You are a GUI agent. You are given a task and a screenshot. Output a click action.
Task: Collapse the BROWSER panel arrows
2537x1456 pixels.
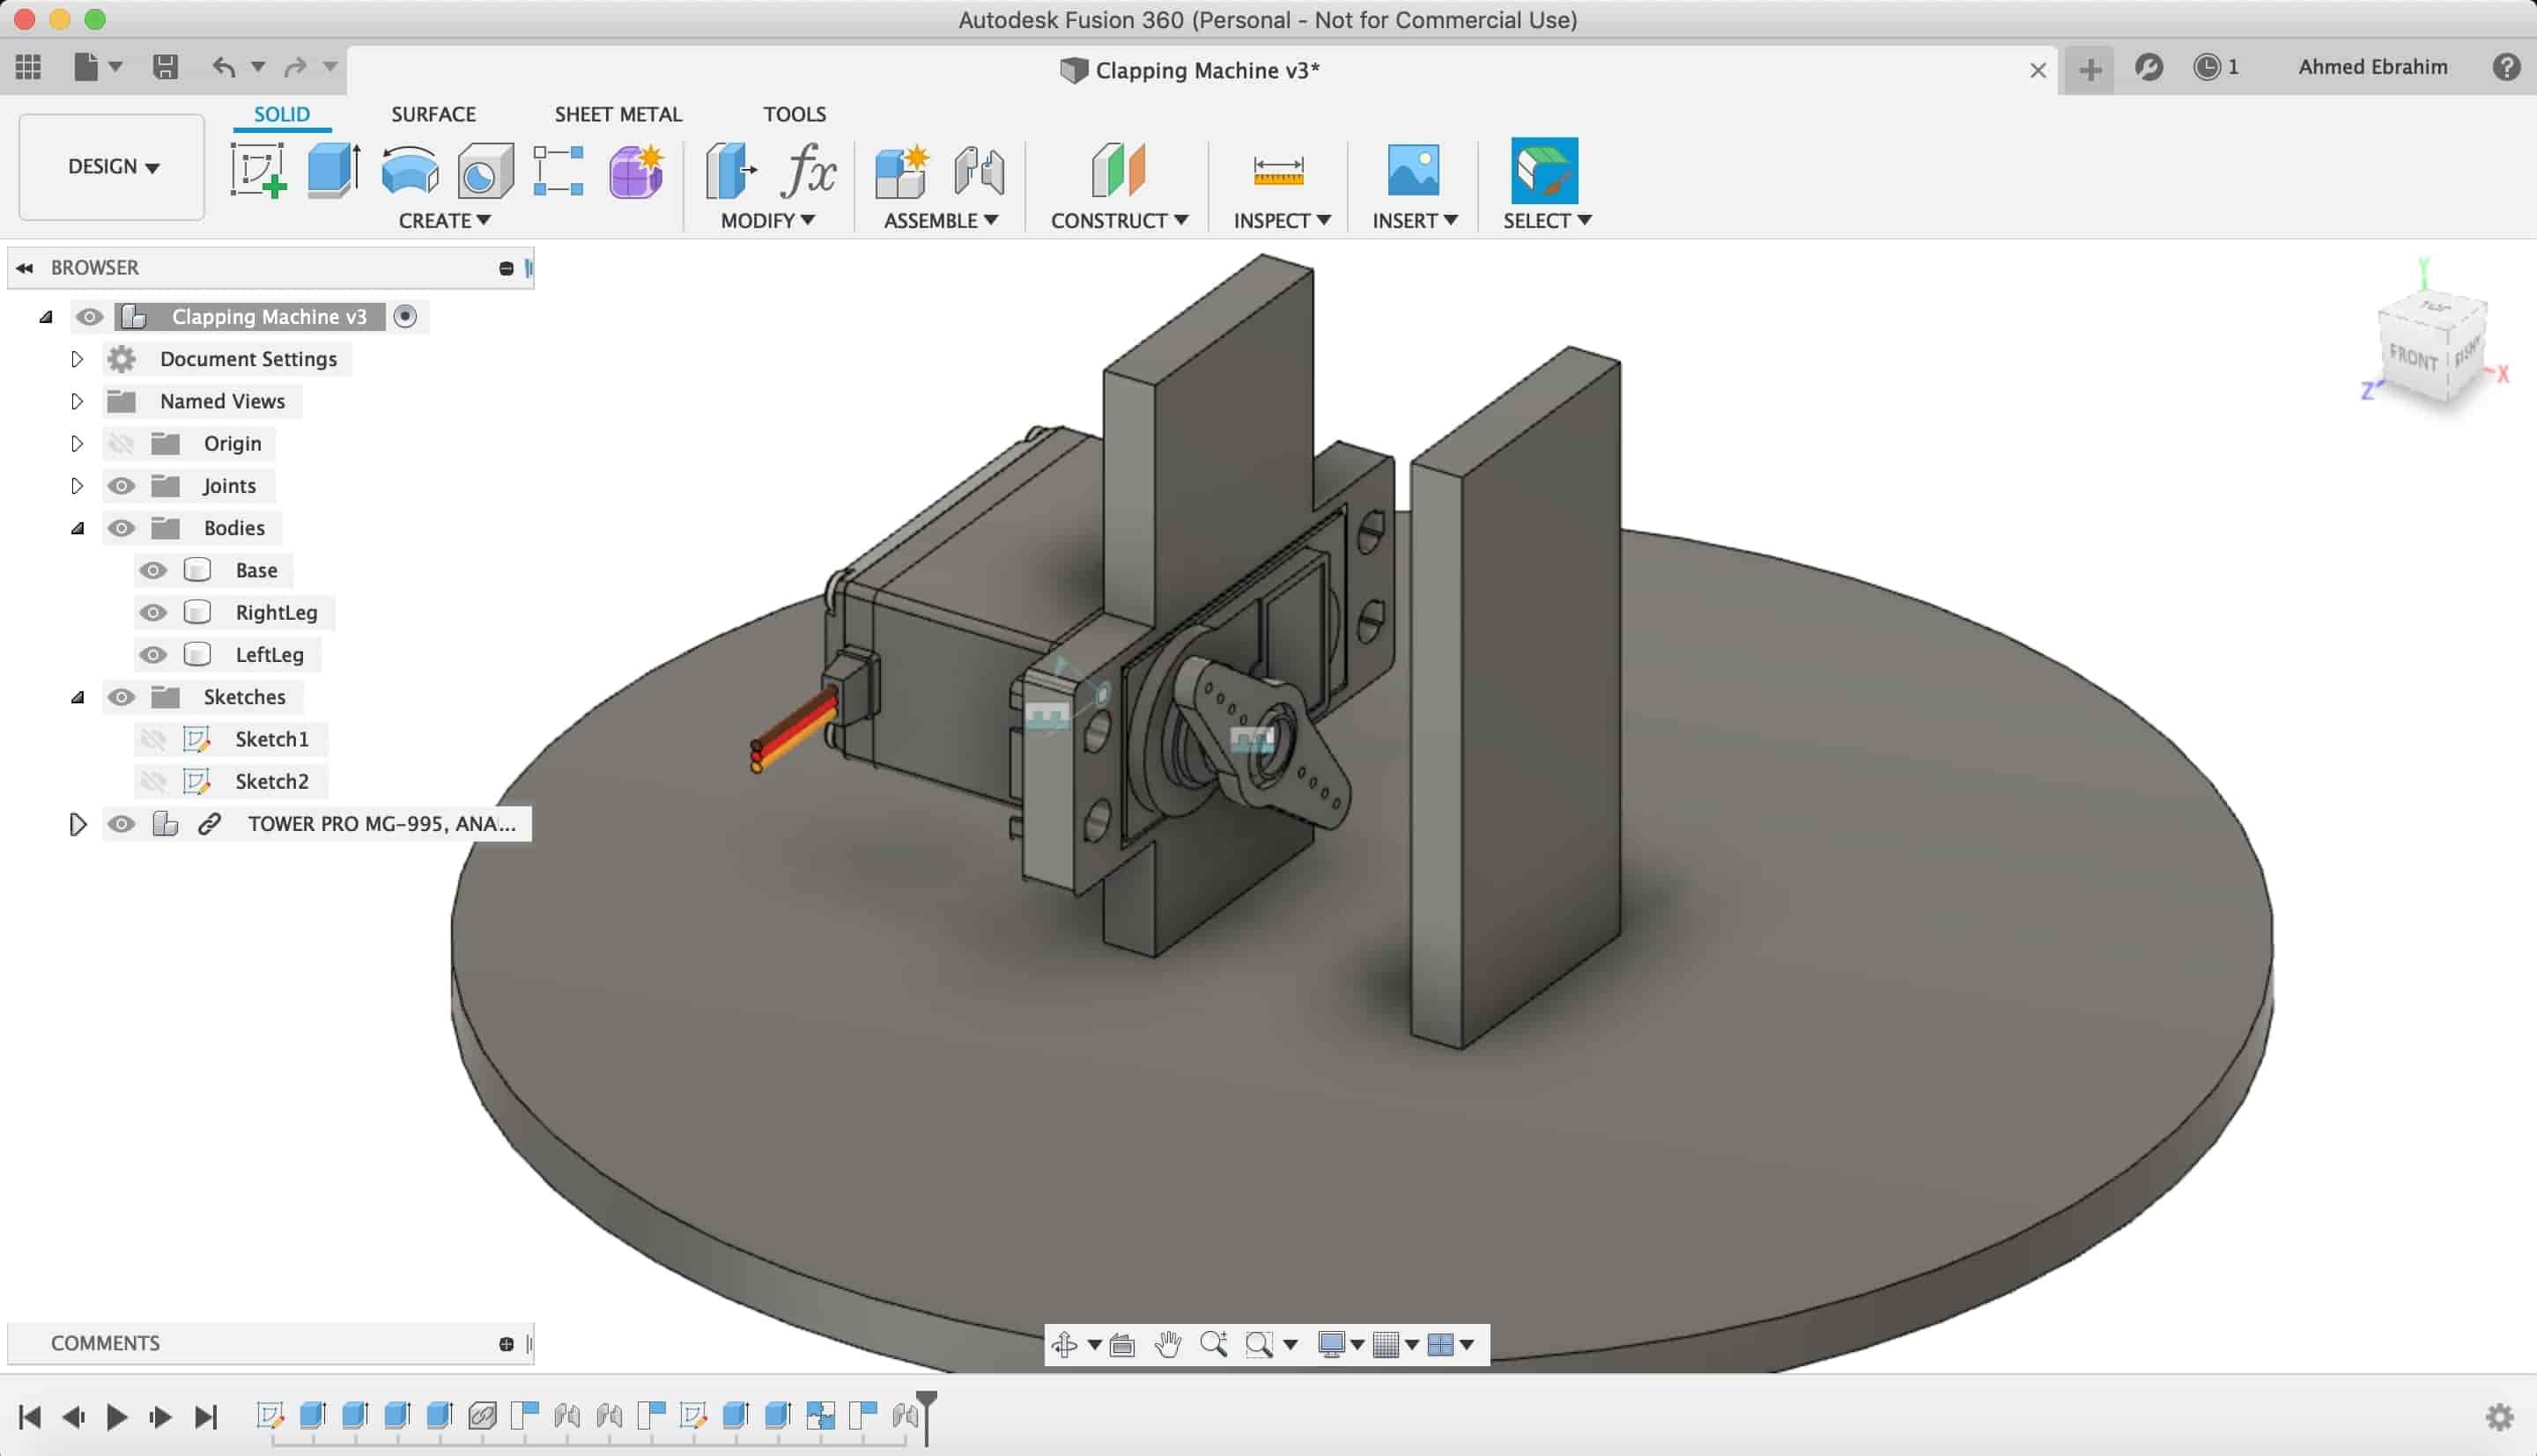[25, 268]
